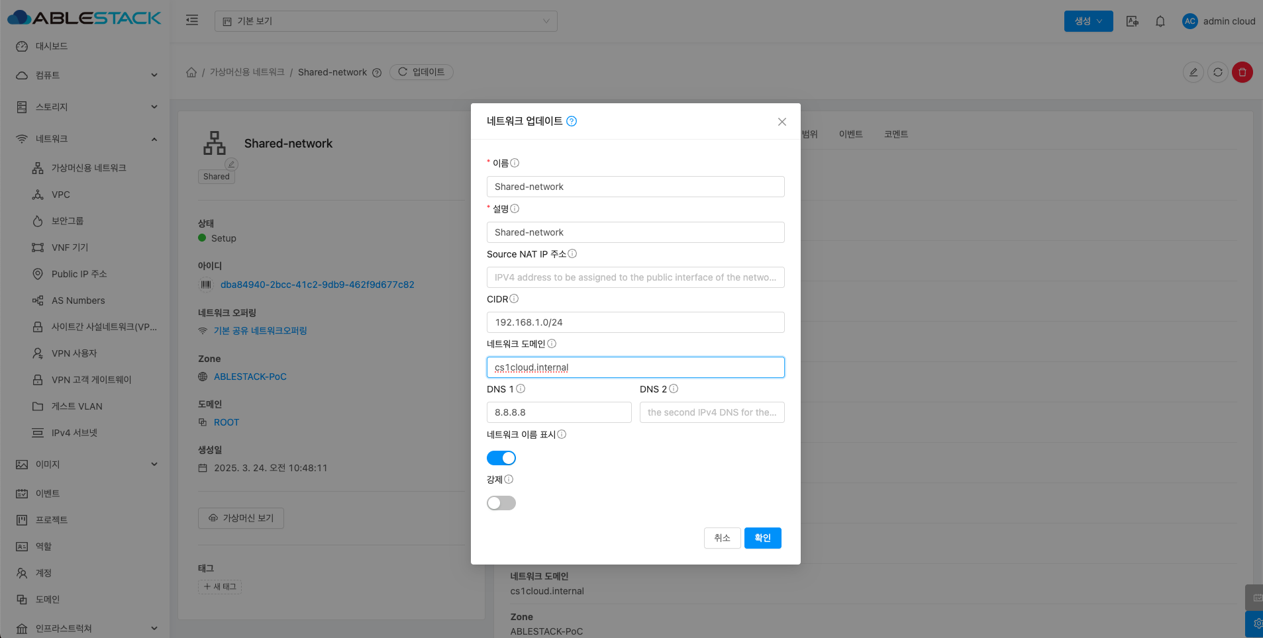
Task: Click the 취소 button
Action: tap(722, 538)
